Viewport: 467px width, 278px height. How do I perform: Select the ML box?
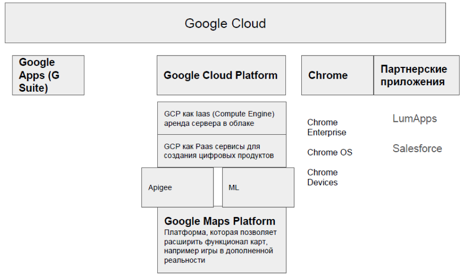pyautogui.click(x=258, y=187)
